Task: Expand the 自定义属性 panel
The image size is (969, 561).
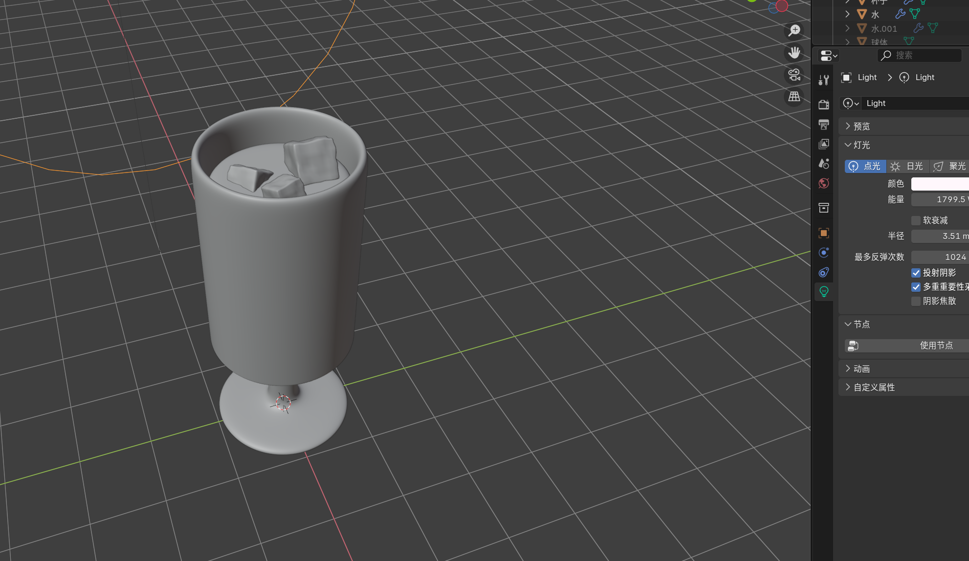Action: (x=874, y=387)
